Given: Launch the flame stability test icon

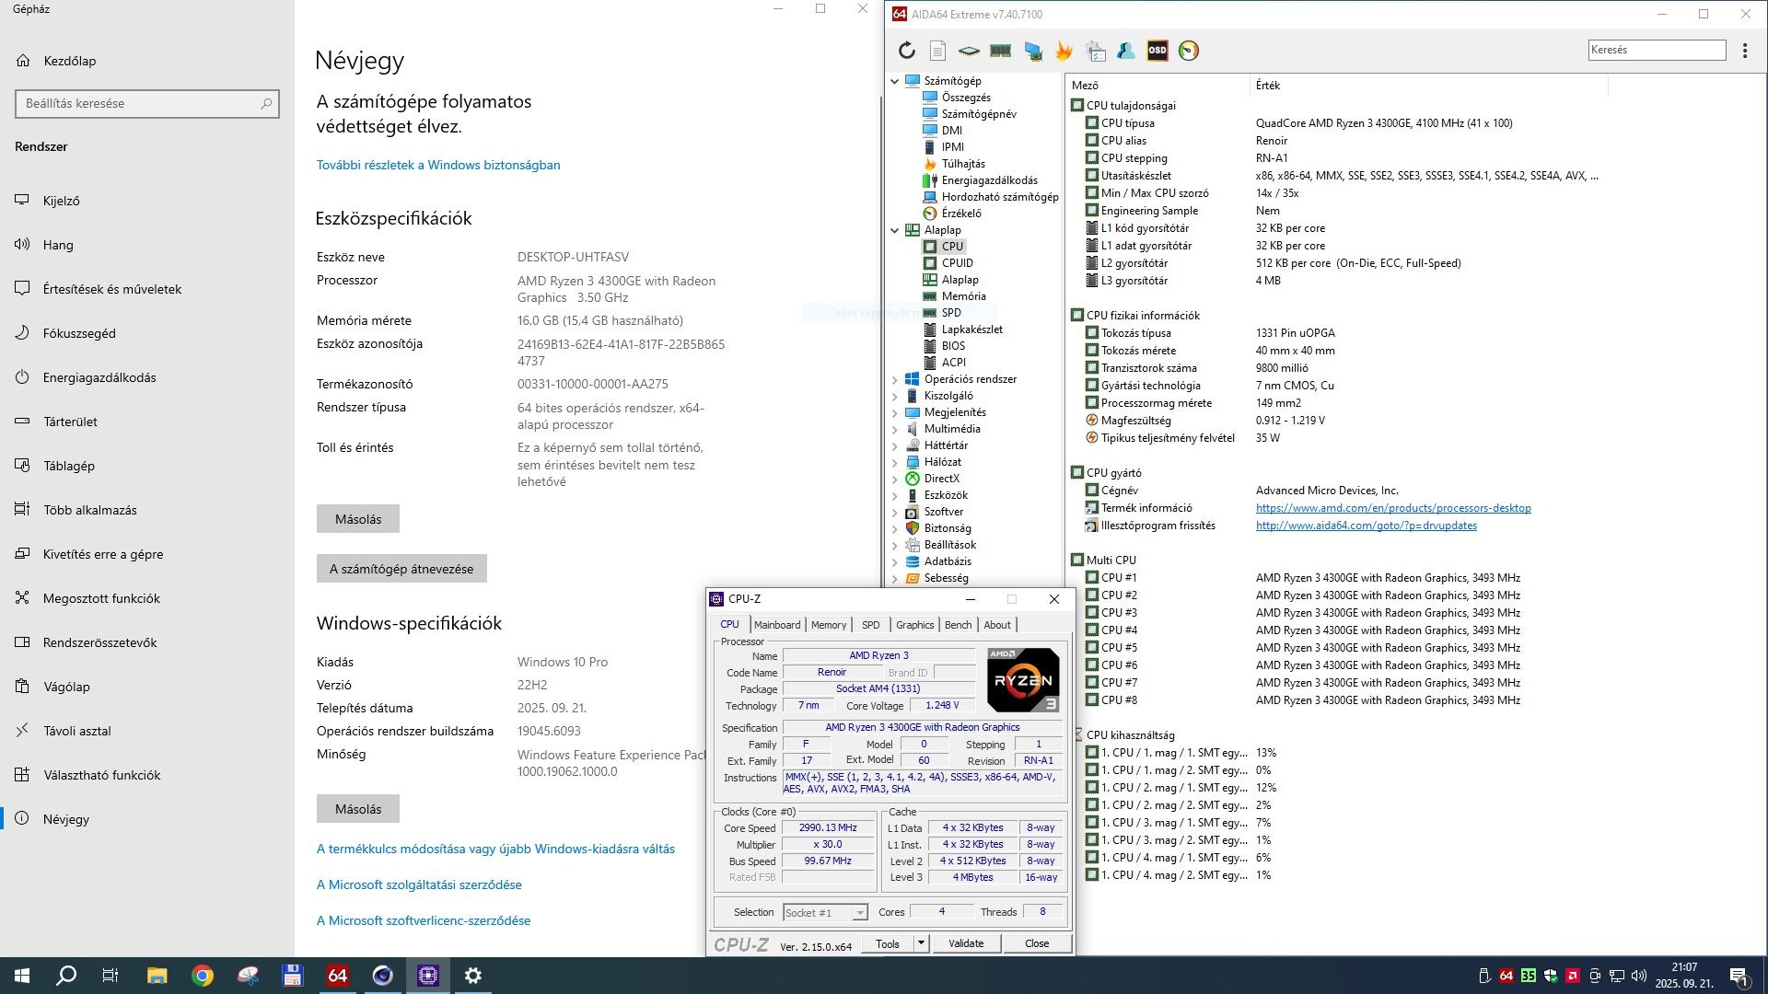Looking at the screenshot, I should pyautogui.click(x=1064, y=51).
